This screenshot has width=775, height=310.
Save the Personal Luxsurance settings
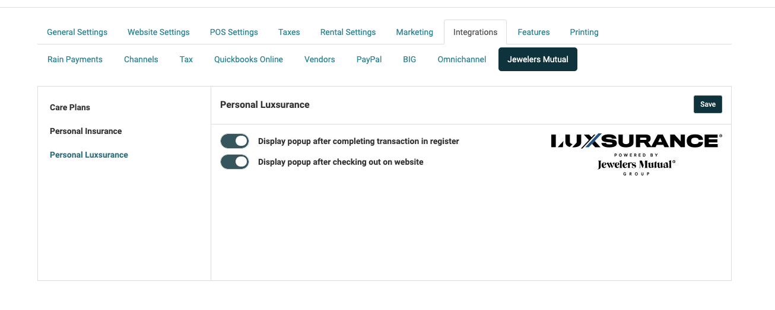(708, 104)
